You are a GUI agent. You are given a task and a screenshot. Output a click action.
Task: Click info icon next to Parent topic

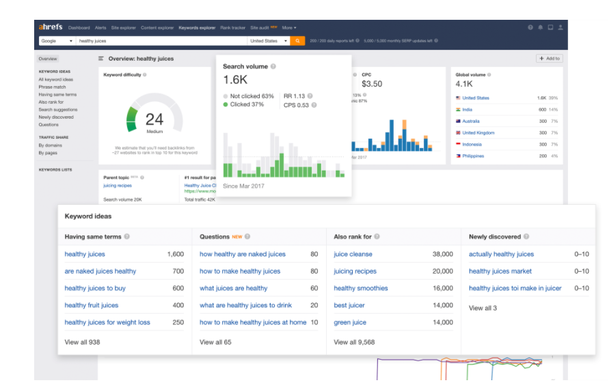[x=142, y=177]
